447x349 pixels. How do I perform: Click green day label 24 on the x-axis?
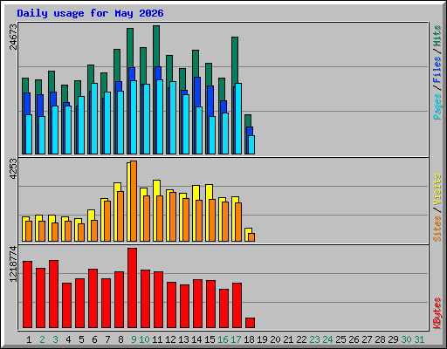click(x=327, y=339)
